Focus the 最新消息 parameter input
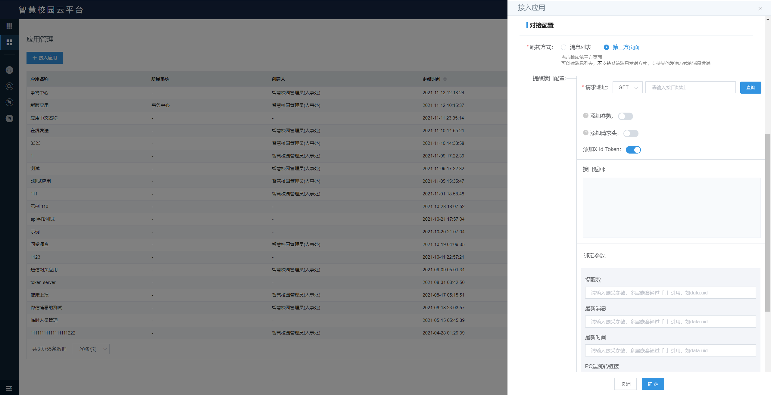771x395 pixels. pos(670,322)
